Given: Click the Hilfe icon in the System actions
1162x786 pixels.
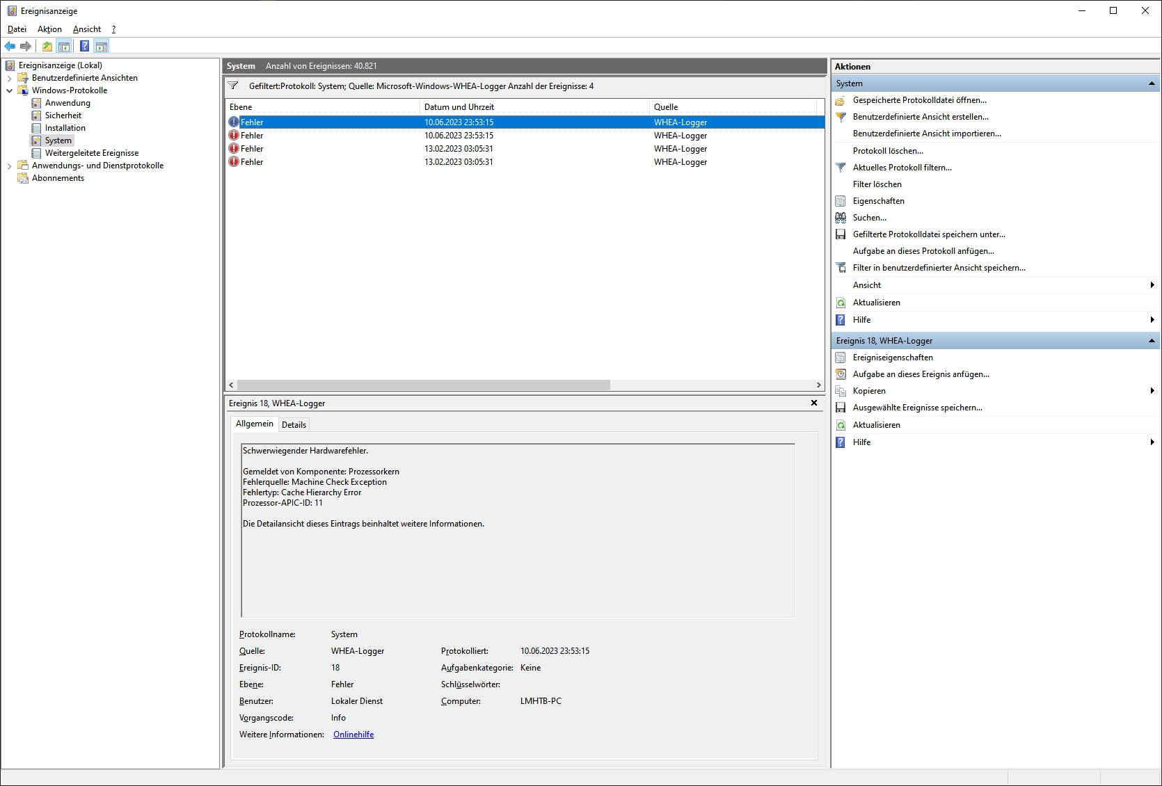Looking at the screenshot, I should pos(841,320).
